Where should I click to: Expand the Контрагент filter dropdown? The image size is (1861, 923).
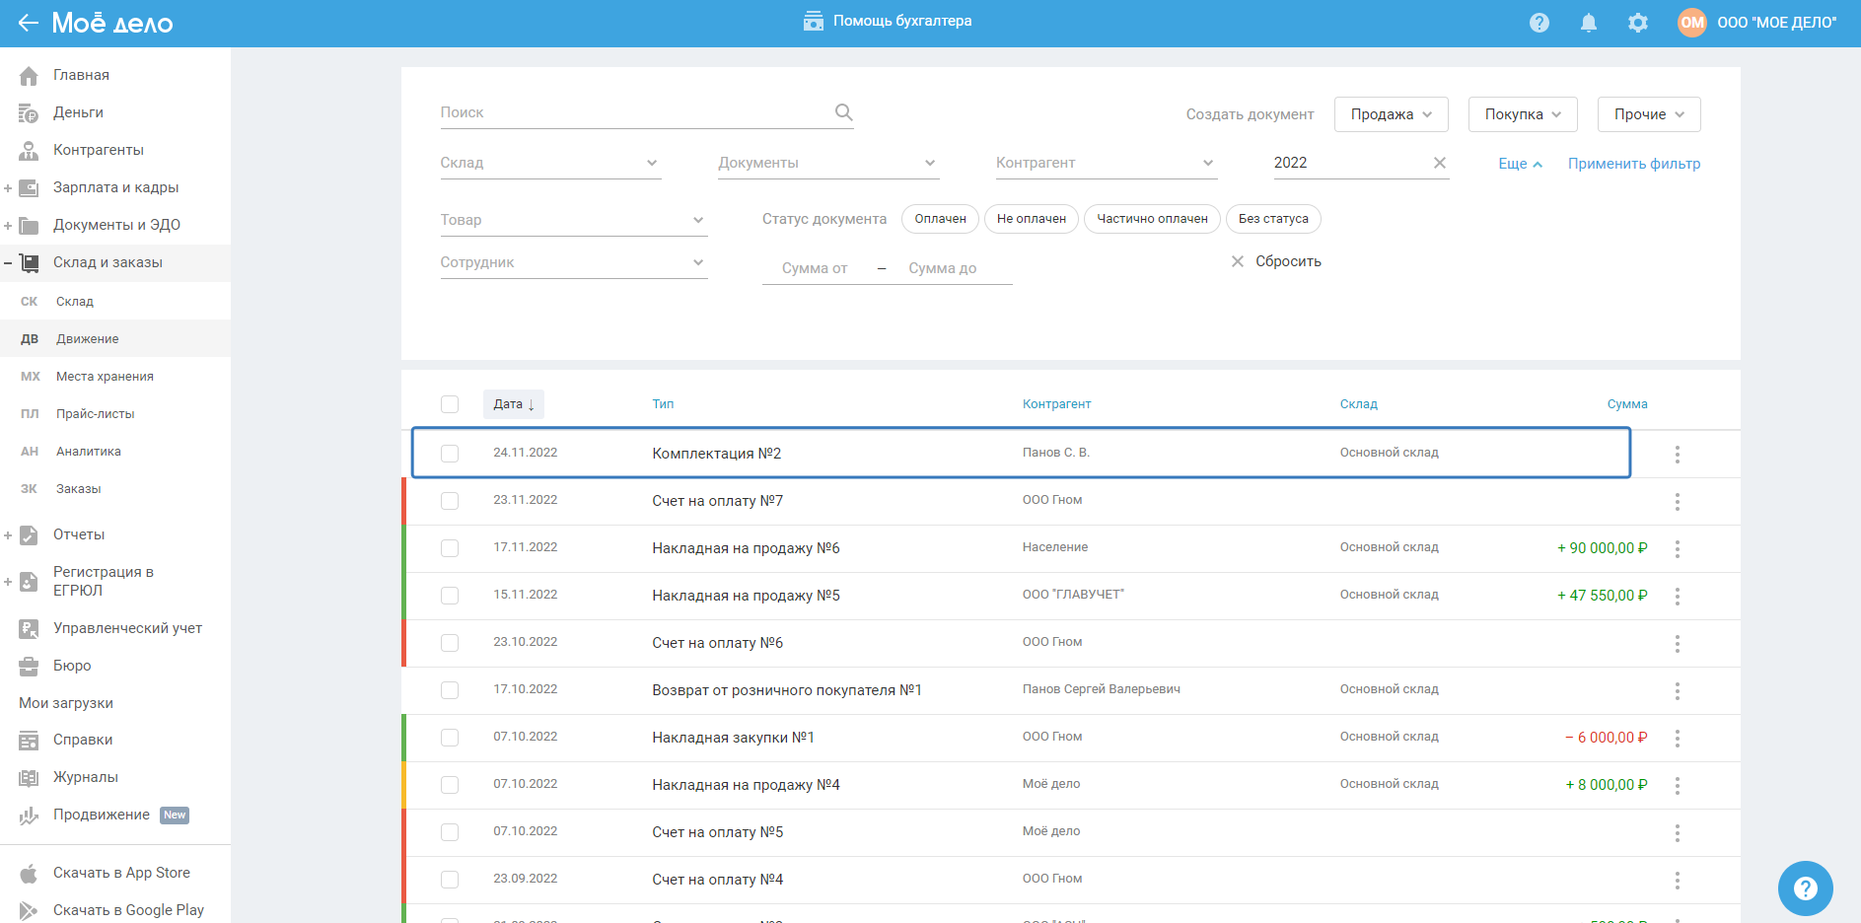tap(1106, 163)
